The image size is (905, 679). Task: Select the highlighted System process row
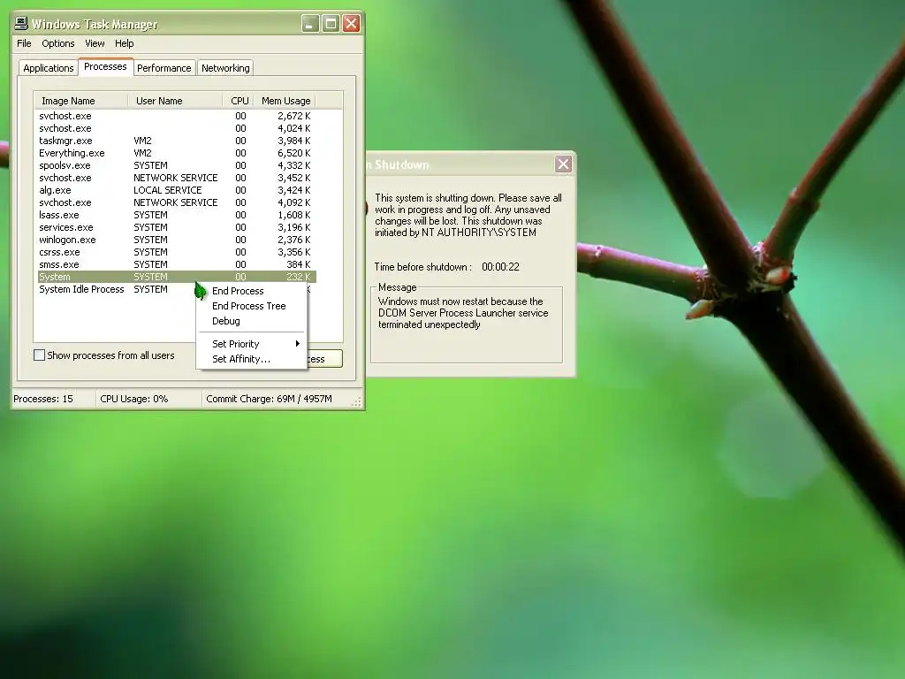tap(176, 277)
